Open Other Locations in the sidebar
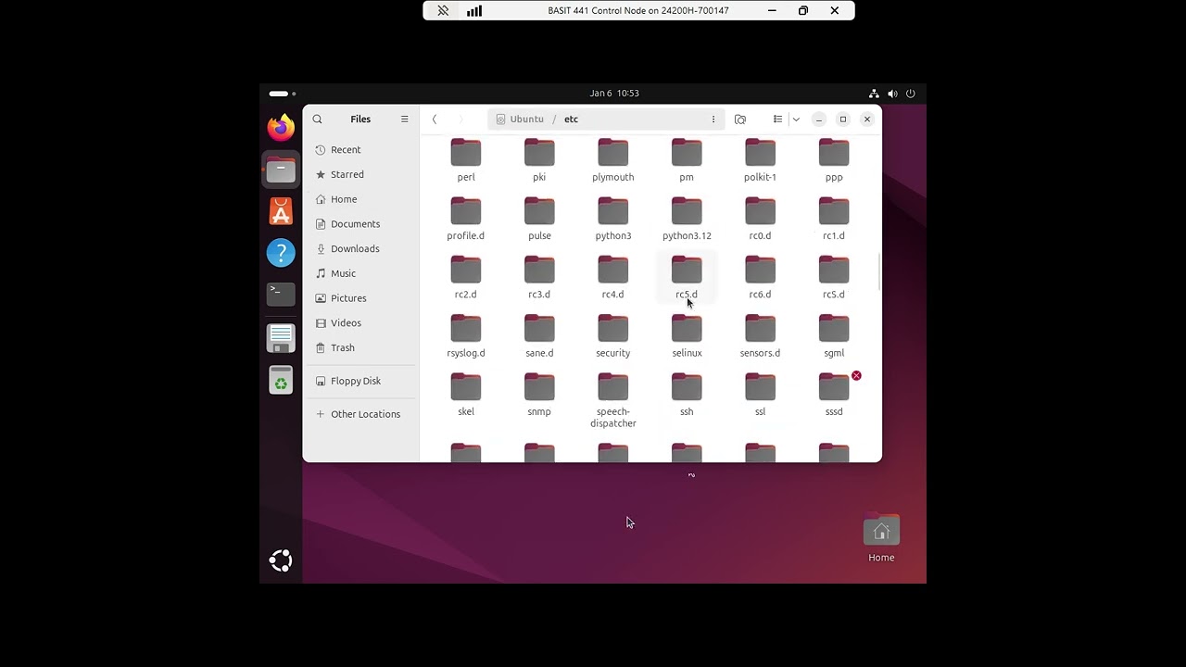1186x667 pixels. (361, 414)
